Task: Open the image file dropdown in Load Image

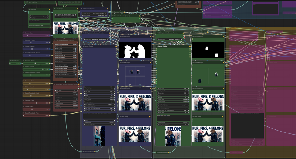Action: click(65, 15)
